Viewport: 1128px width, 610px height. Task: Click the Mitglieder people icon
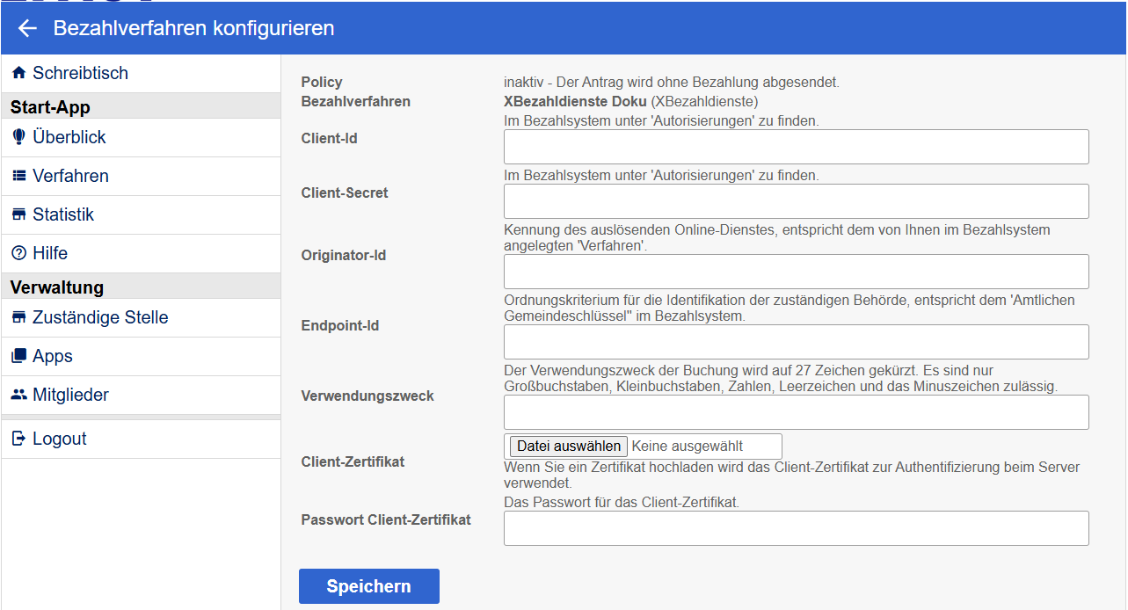[19, 396]
